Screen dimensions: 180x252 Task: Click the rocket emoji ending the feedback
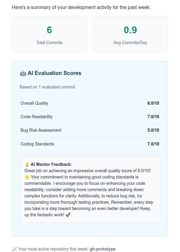[68, 215]
